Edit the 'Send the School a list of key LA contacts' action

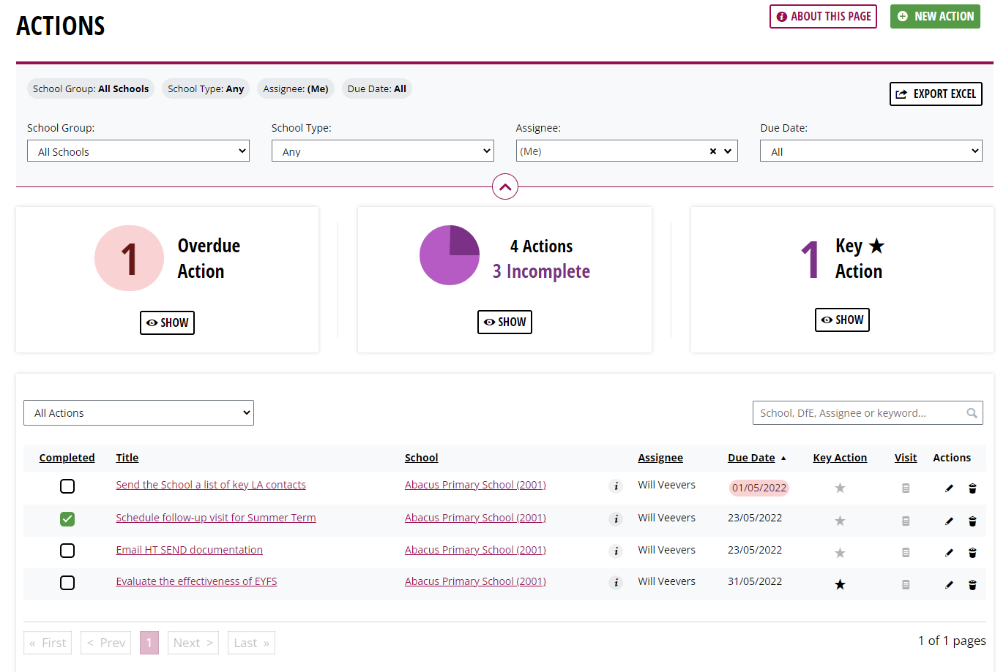949,488
